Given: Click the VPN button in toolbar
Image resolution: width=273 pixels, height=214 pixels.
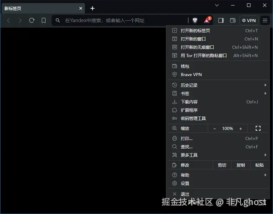Looking at the screenshot, I should 249,20.
